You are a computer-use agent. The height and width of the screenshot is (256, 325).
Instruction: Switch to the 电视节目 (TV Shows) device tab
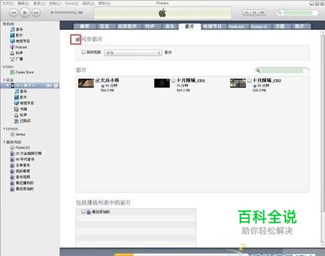click(x=213, y=27)
